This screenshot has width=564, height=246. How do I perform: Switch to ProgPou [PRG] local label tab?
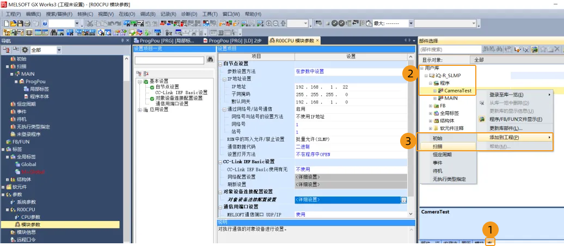[164, 41]
